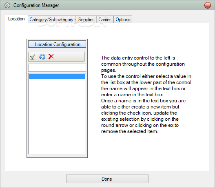Screen dimensions: 215x188
Task: Switch to the Carrier tab
Action: pos(105,20)
